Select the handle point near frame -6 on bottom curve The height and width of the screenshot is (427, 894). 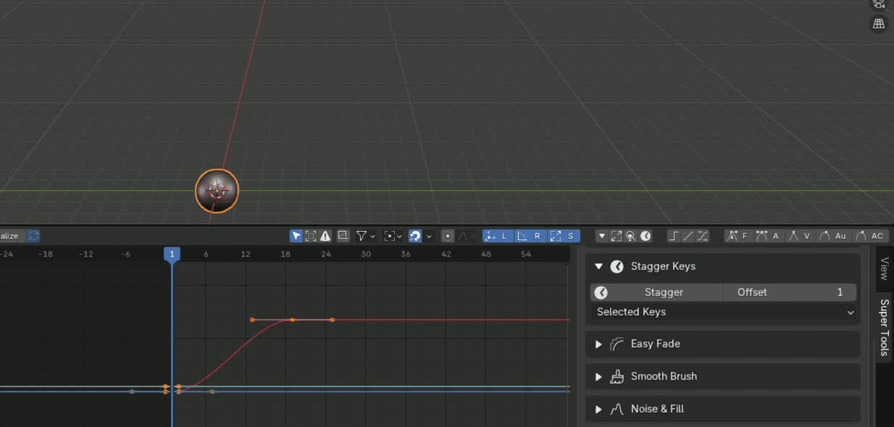pos(132,391)
